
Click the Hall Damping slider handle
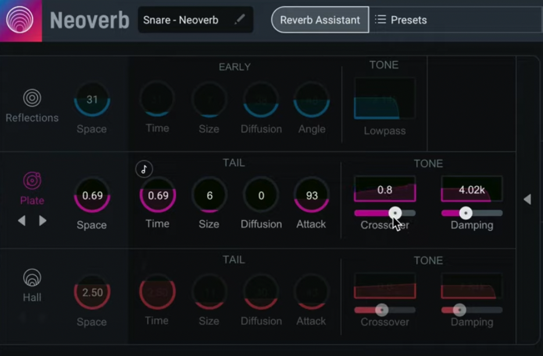(x=459, y=310)
